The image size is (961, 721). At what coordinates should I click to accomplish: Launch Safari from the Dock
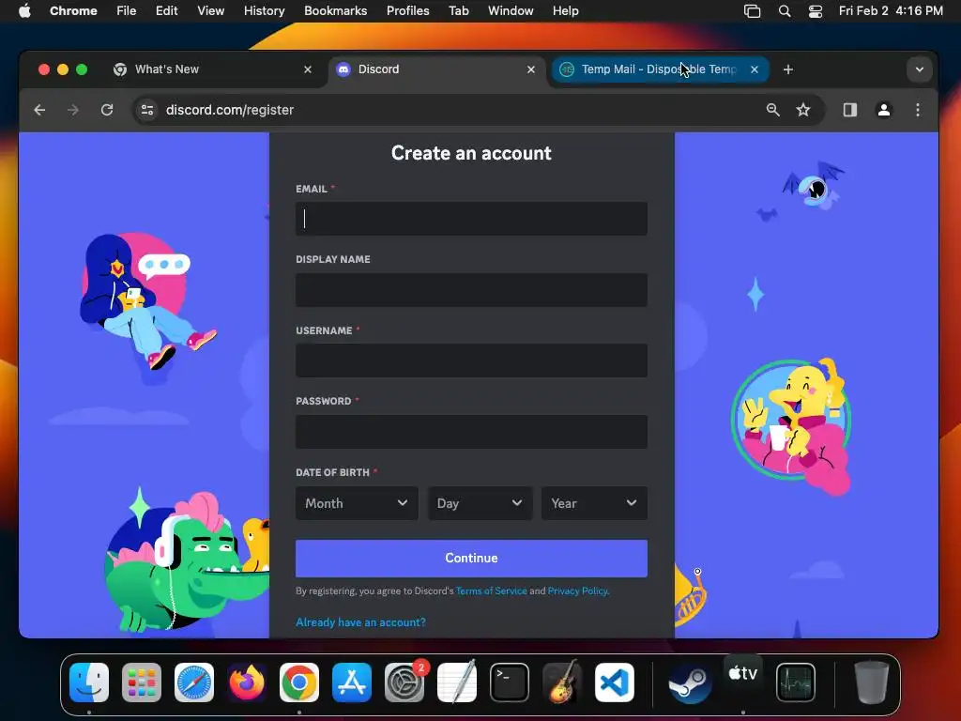click(x=194, y=683)
